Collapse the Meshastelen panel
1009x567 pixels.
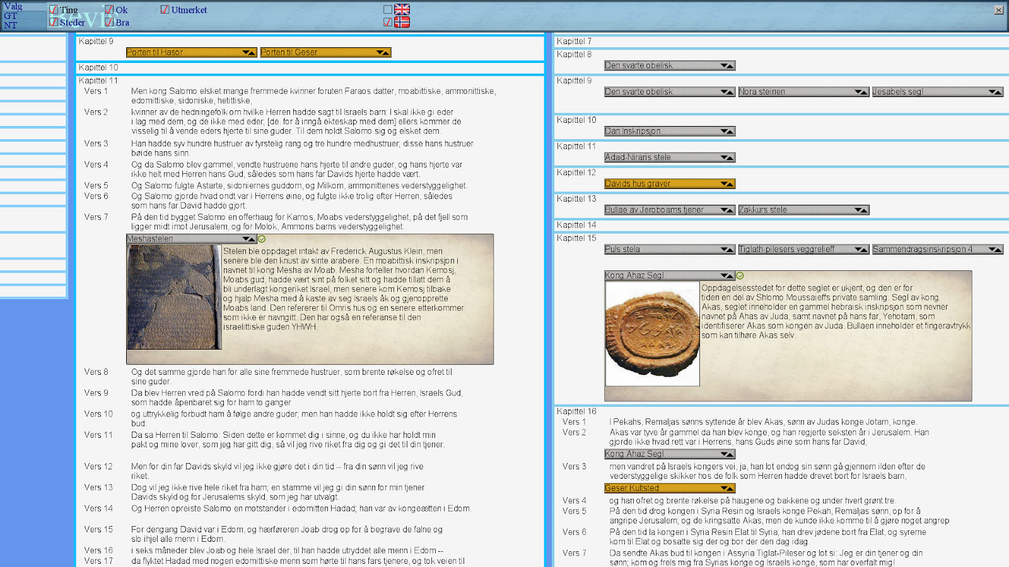click(191, 239)
